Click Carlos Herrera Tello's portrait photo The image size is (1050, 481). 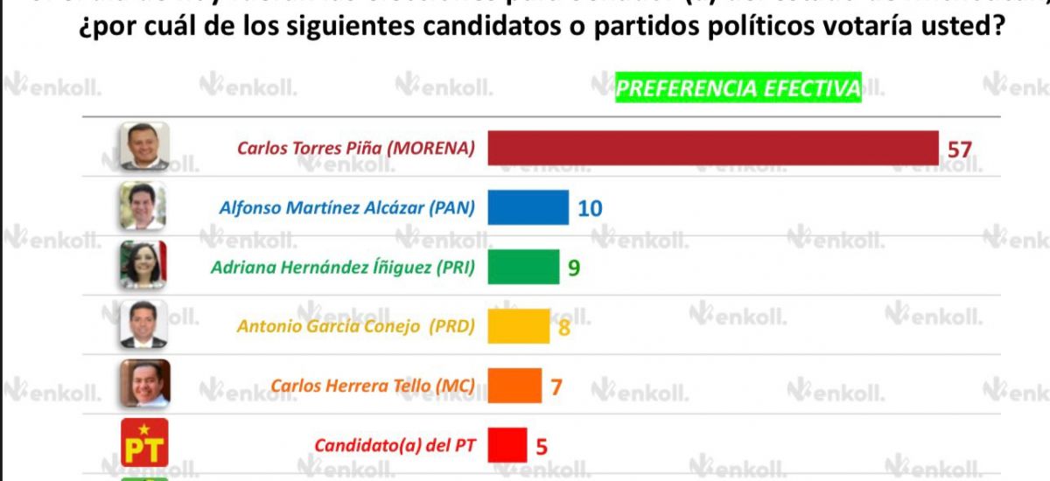pos(144,384)
